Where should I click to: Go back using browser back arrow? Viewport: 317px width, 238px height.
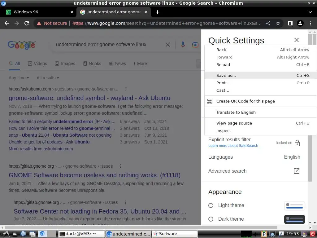[x=7, y=23]
